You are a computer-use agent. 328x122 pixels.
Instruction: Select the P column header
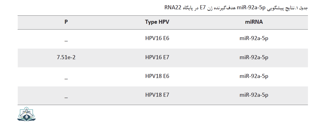point(66,22)
